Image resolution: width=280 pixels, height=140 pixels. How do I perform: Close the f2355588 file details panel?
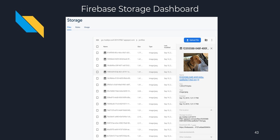click(x=211, y=48)
